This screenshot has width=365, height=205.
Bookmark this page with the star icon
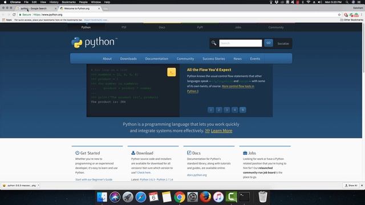tap(339, 15)
